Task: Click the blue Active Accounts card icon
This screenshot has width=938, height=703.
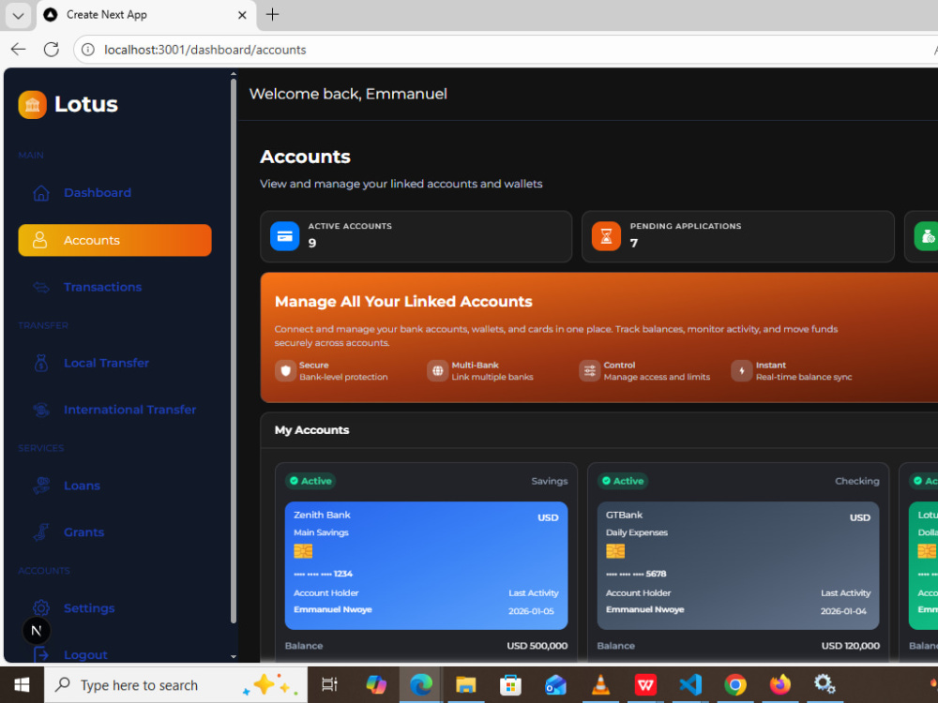Action: (285, 236)
